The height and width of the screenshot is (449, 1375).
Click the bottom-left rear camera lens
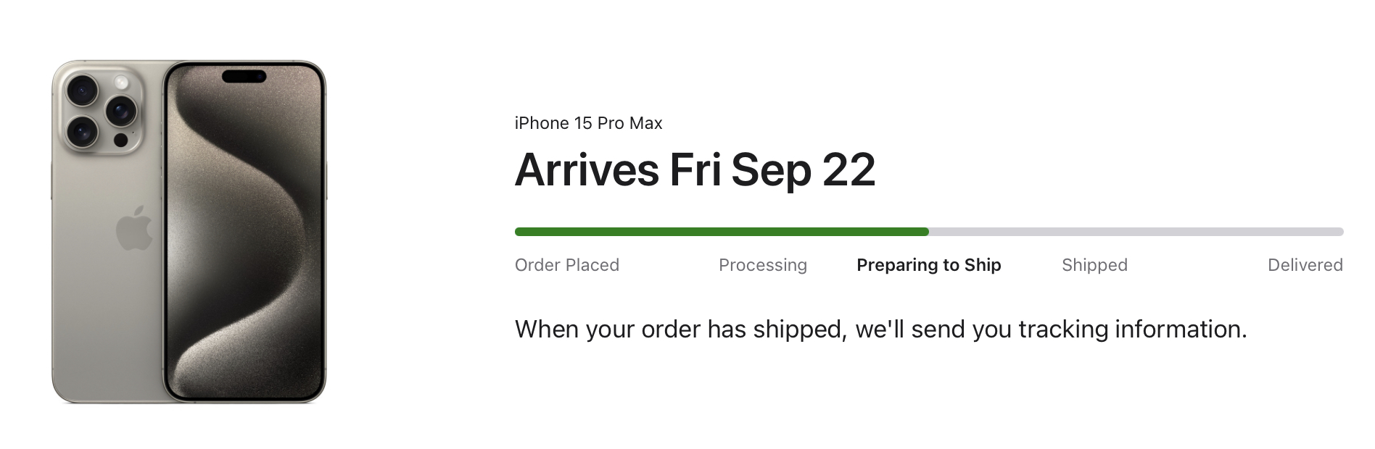click(82, 132)
